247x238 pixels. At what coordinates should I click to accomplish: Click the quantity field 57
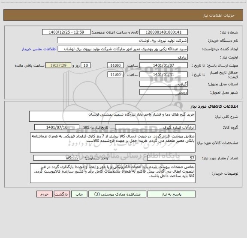pyautogui.click(x=171, y=158)
